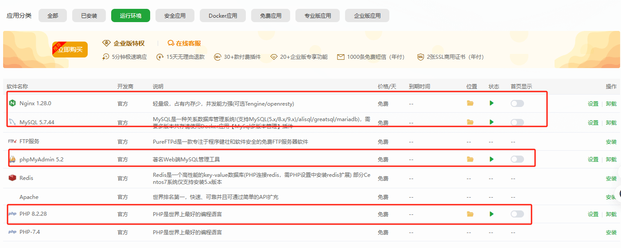
Task: Click the Nginx running status play icon
Action: point(492,103)
